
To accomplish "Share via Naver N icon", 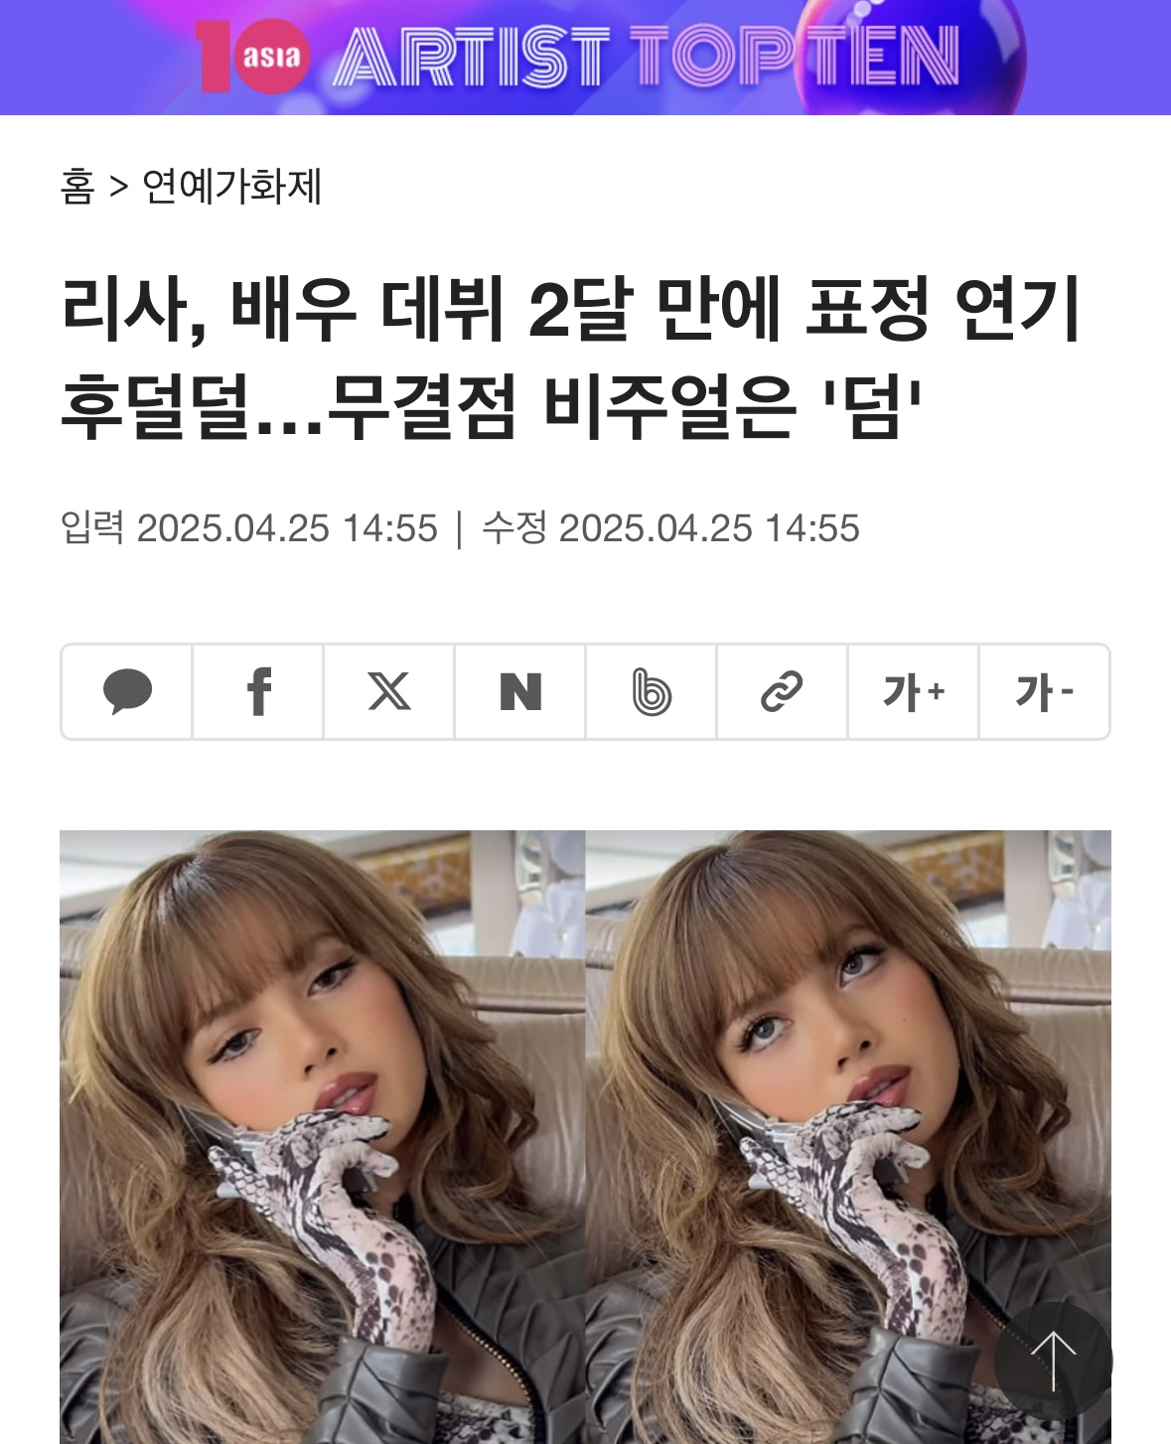I will (520, 692).
